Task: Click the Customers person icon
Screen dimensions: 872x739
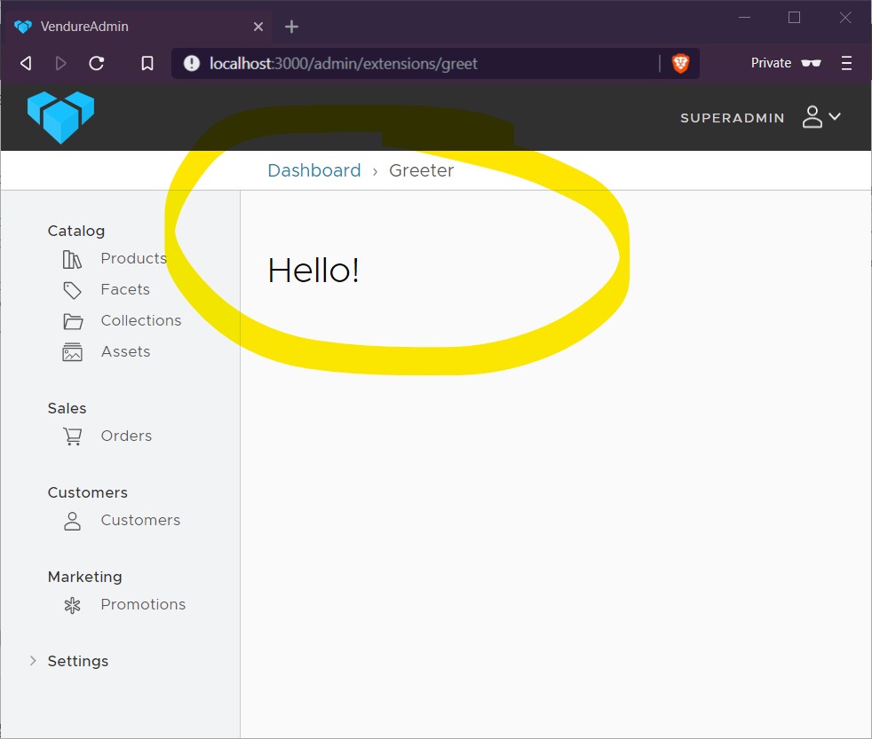Action: (72, 521)
